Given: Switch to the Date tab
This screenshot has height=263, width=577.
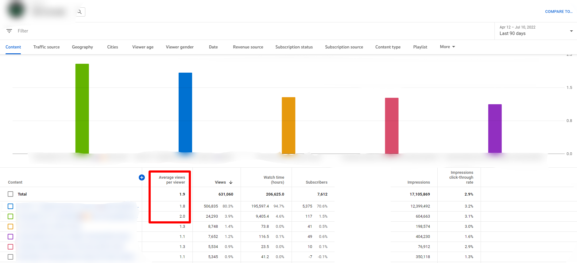Looking at the screenshot, I should coord(213,47).
